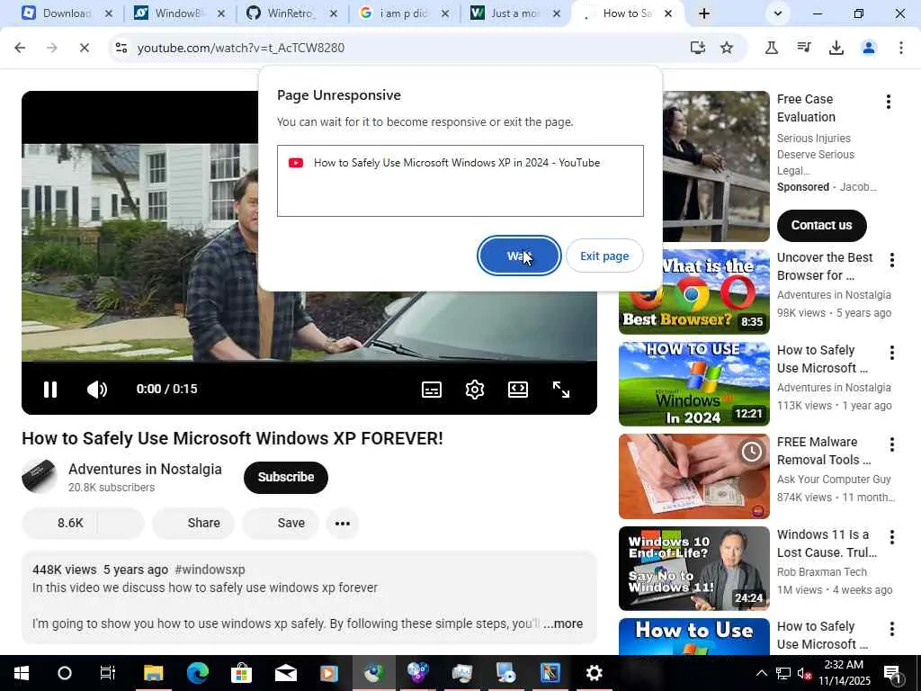Open the media controls toolbar icon
The image size is (921, 691).
803,48
